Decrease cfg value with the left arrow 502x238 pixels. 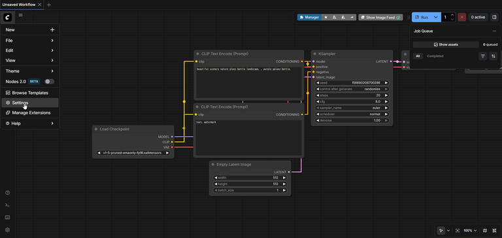[318, 101]
